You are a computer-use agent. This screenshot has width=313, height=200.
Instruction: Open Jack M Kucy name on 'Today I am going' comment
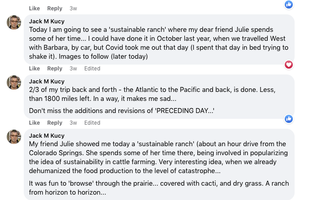(x=47, y=21)
